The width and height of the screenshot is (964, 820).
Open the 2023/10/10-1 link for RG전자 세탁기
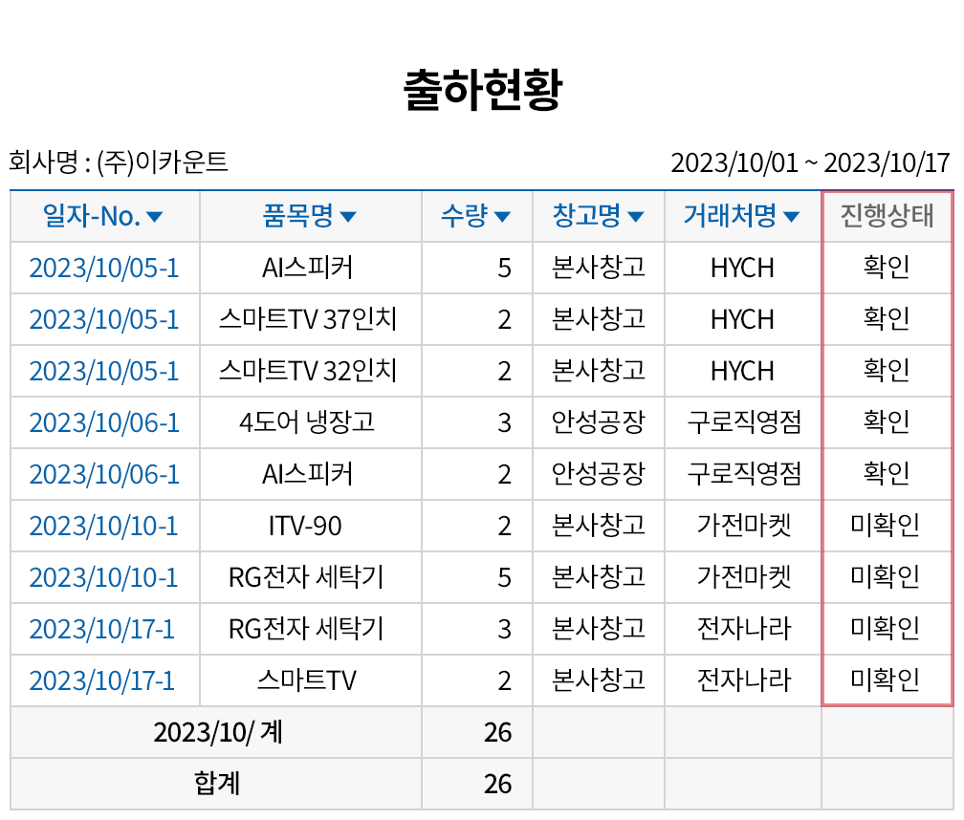(x=104, y=577)
